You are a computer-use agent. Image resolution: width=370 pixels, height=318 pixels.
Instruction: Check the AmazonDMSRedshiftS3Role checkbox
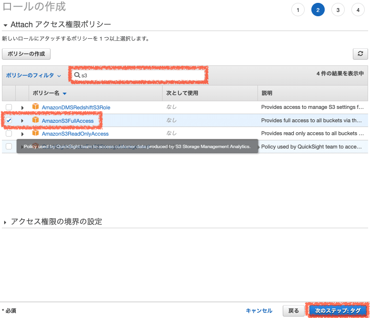9,107
